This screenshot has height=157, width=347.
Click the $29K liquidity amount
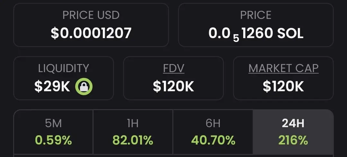click(52, 87)
